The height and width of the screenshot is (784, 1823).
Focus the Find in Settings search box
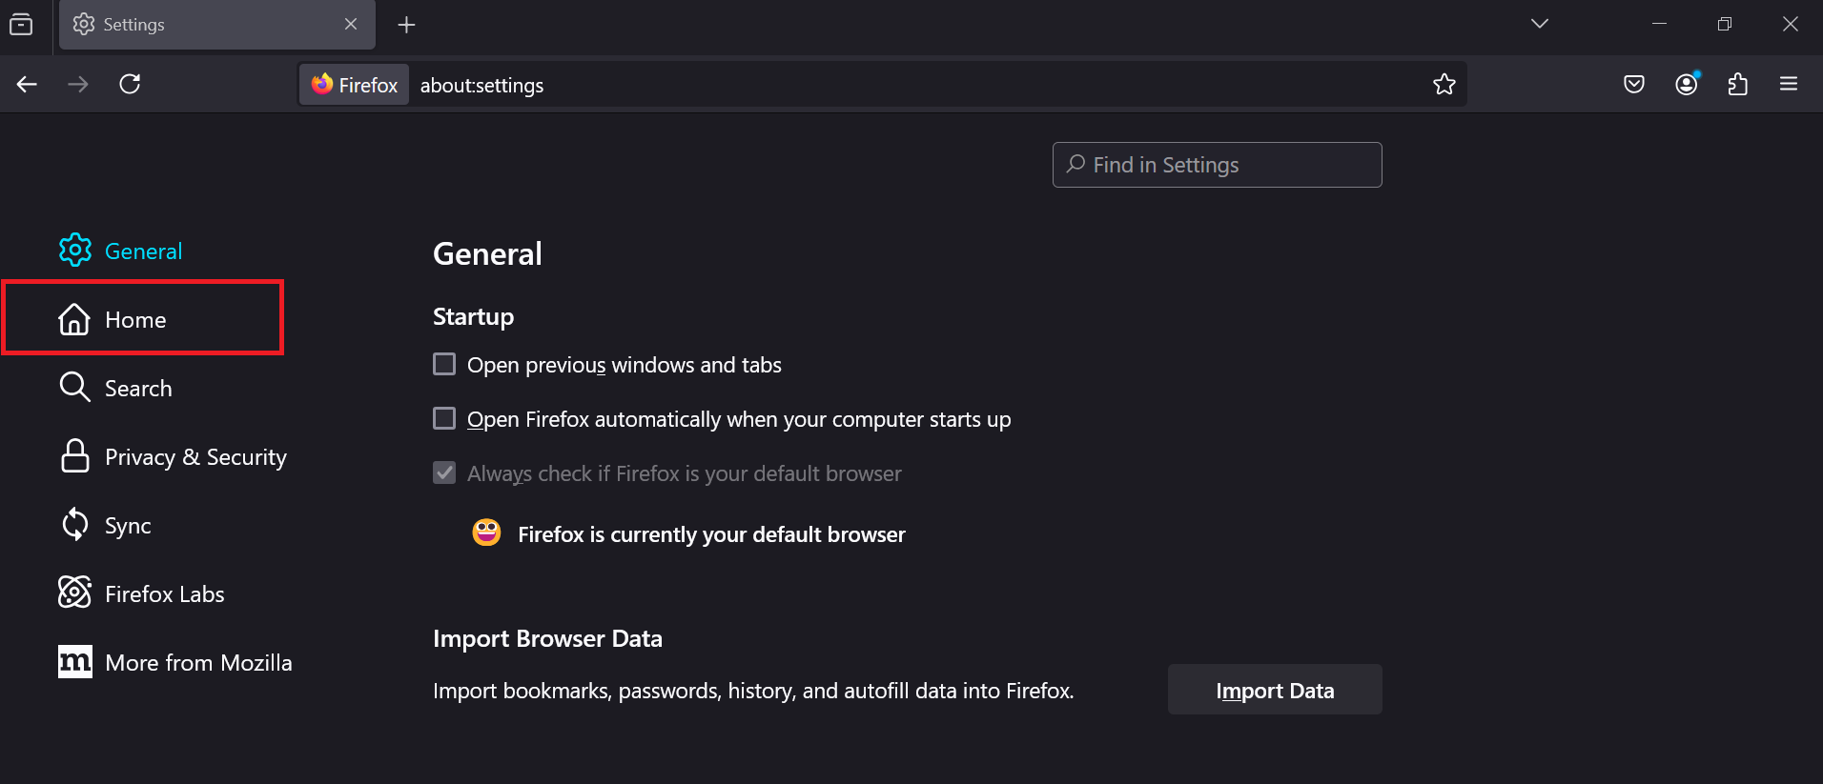1217,165
